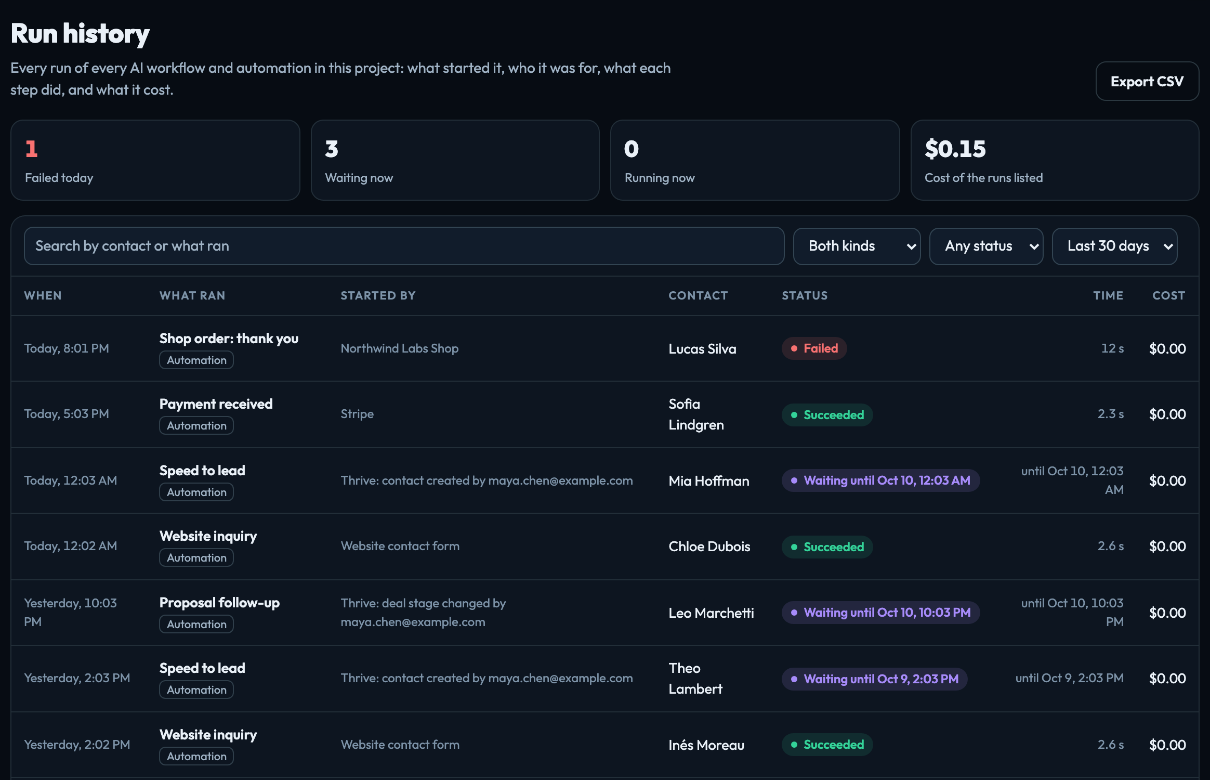The width and height of the screenshot is (1210, 780).
Task: Open Speed to lead run for Theo Lambert
Action: click(x=202, y=668)
